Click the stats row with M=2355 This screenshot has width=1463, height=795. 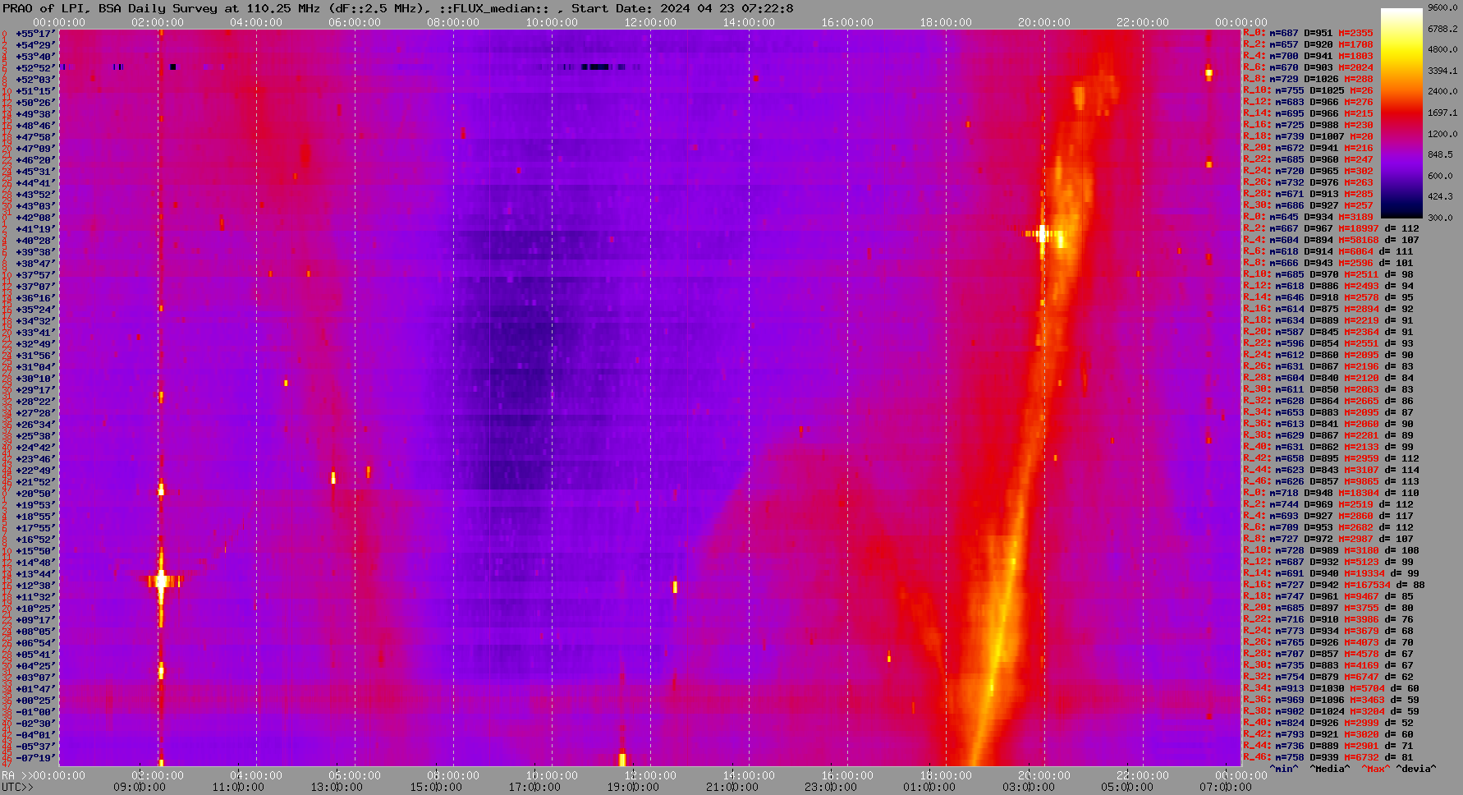tap(1308, 34)
